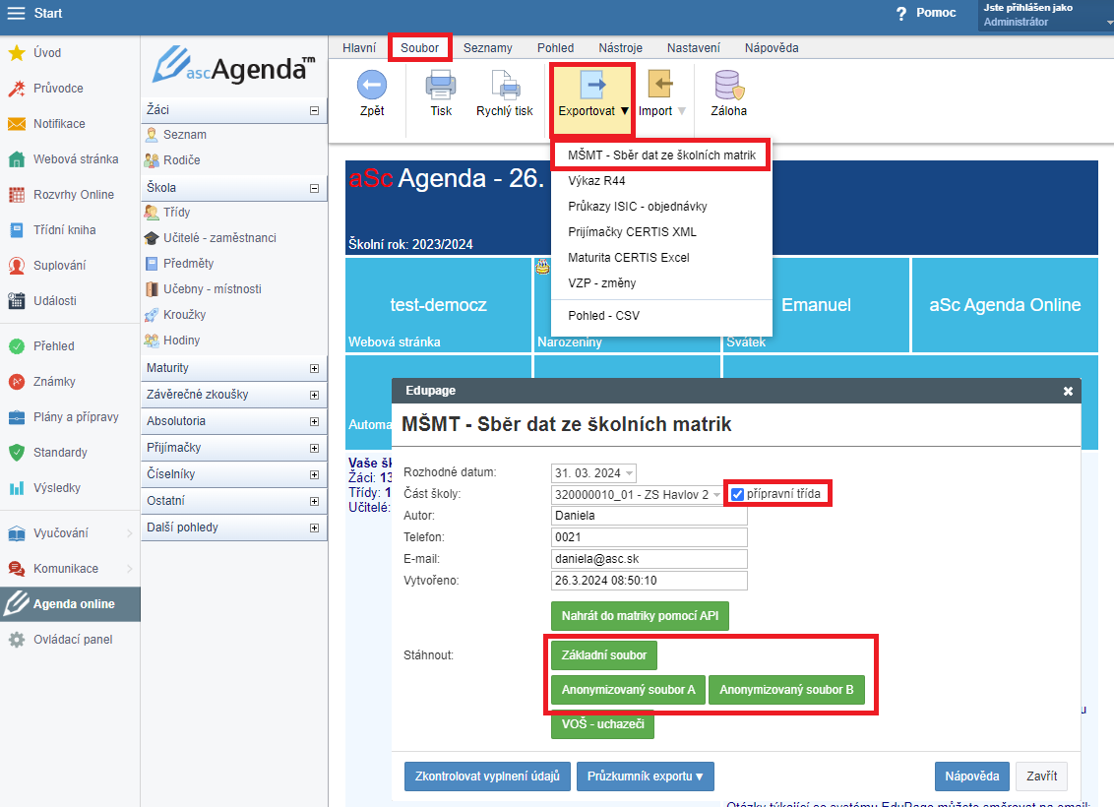Viewport: 1114px width, 807px height.
Task: Open the Kroužky clubs icon
Action: (152, 315)
